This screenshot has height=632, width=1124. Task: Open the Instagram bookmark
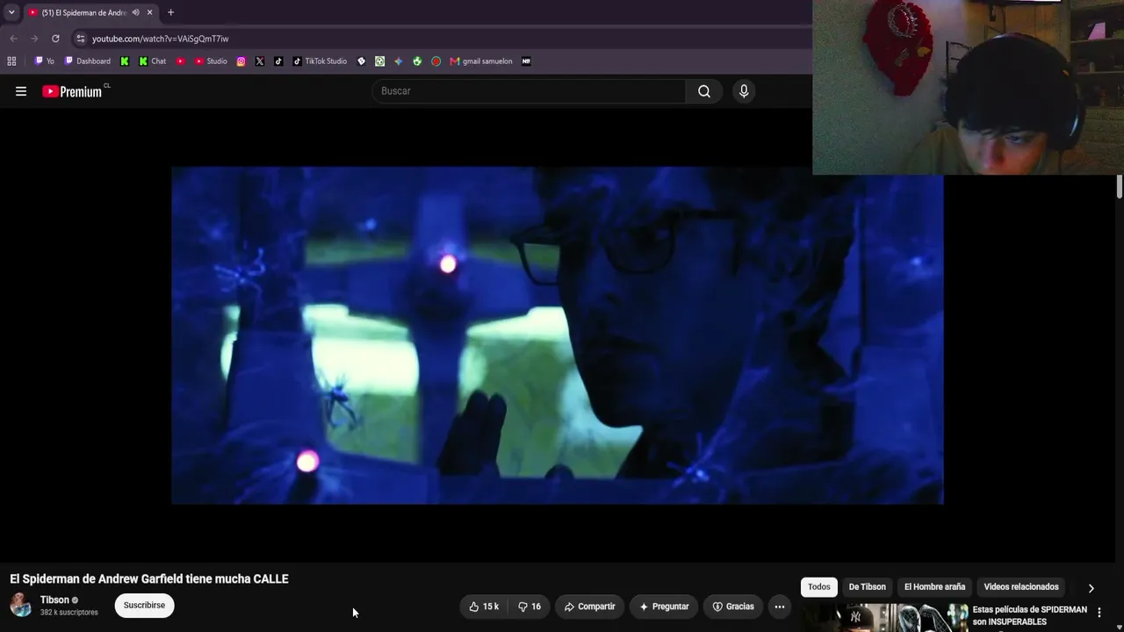click(x=241, y=61)
